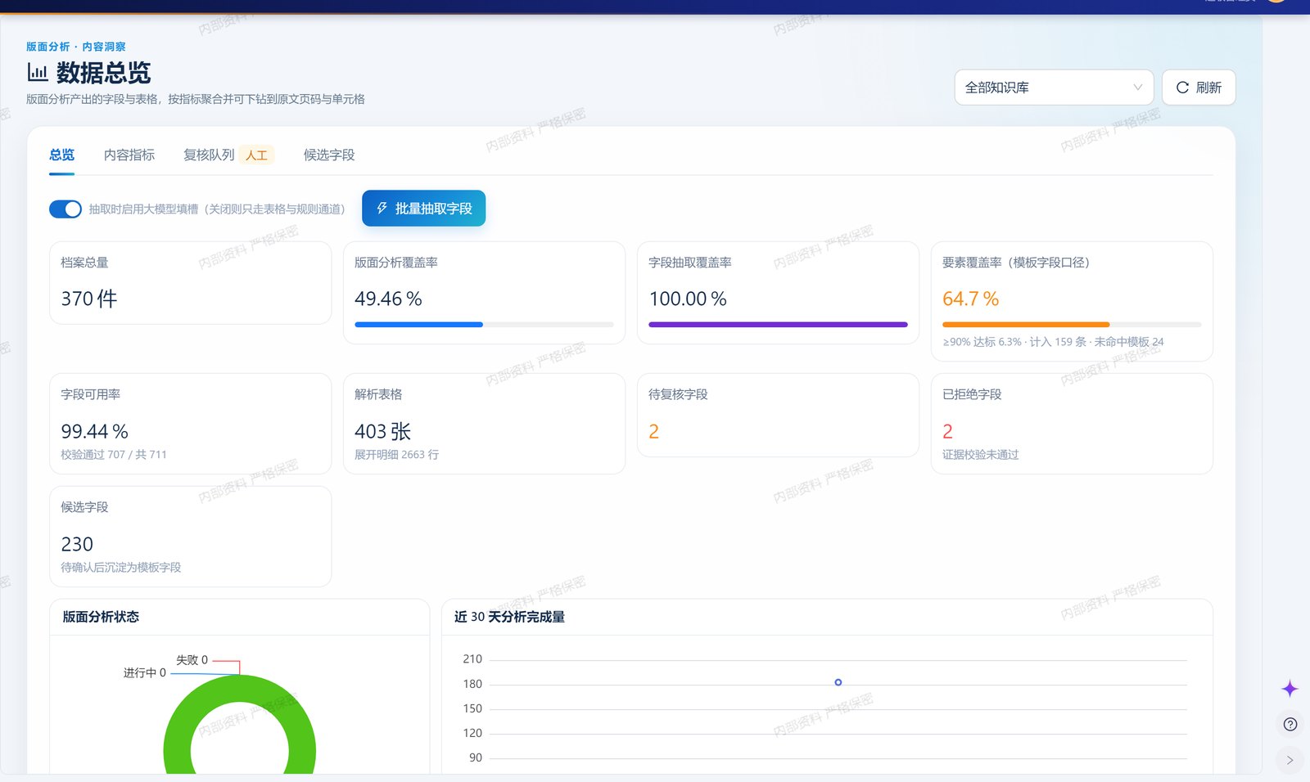Viewport: 1310px width, 782px height.
Task: Click the bar chart icon beside 数据总览
Action: point(38,72)
